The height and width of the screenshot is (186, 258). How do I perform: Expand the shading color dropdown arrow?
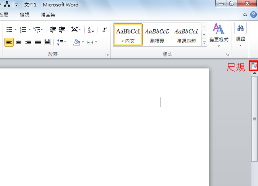(83, 42)
